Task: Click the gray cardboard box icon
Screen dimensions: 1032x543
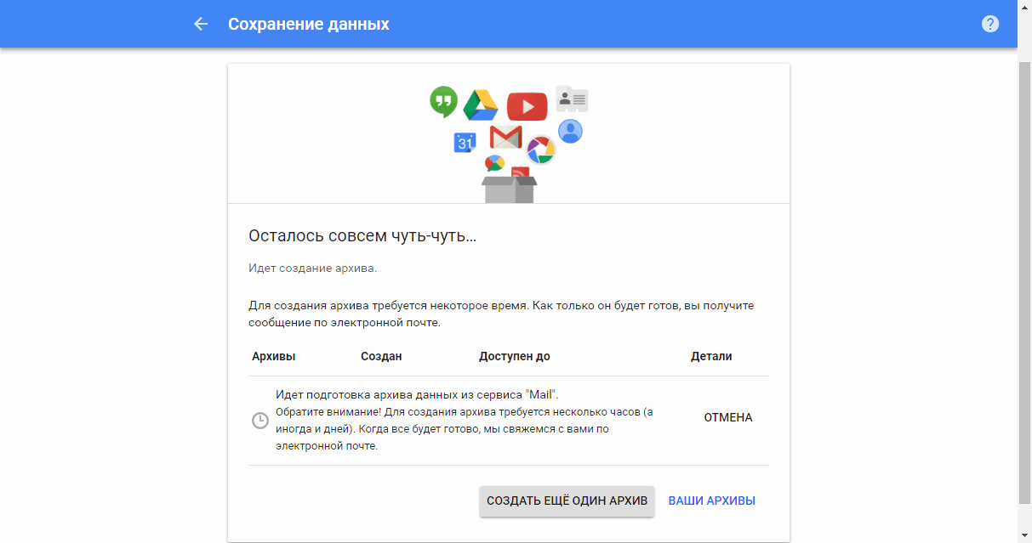Action: (509, 189)
